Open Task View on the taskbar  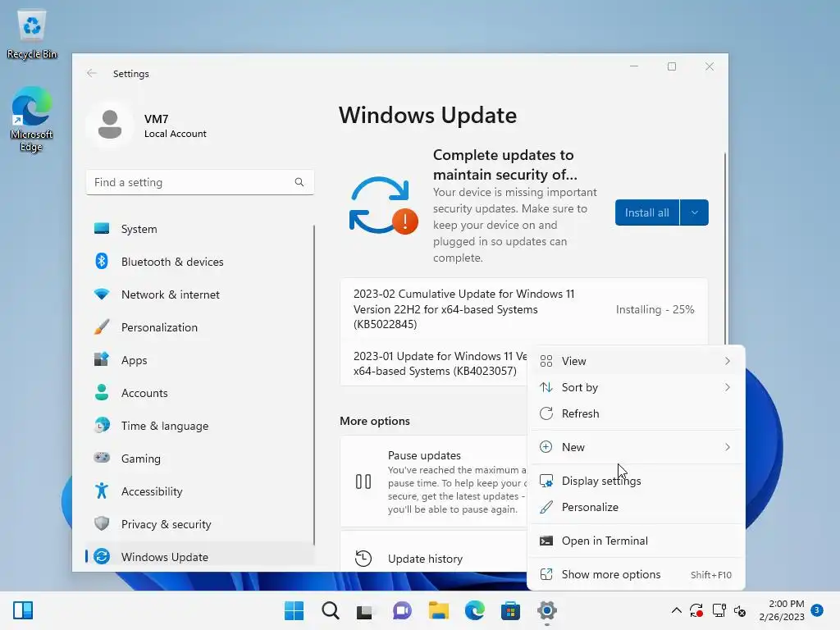click(x=365, y=610)
